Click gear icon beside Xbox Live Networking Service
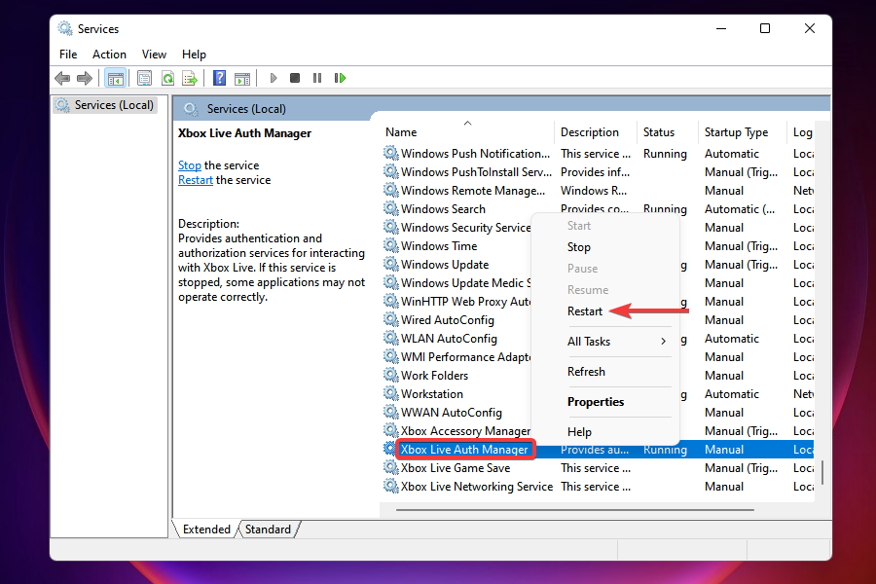Image resolution: width=876 pixels, height=584 pixels. coord(391,486)
